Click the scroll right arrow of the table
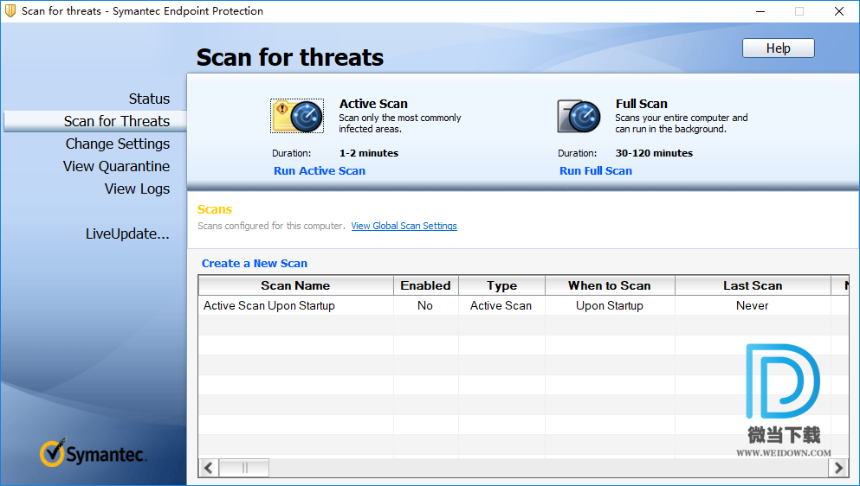 838,468
